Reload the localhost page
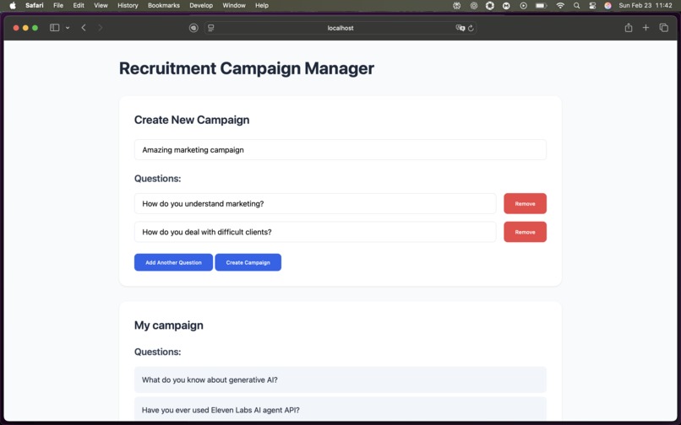Viewport: 681px width, 425px height. [471, 28]
